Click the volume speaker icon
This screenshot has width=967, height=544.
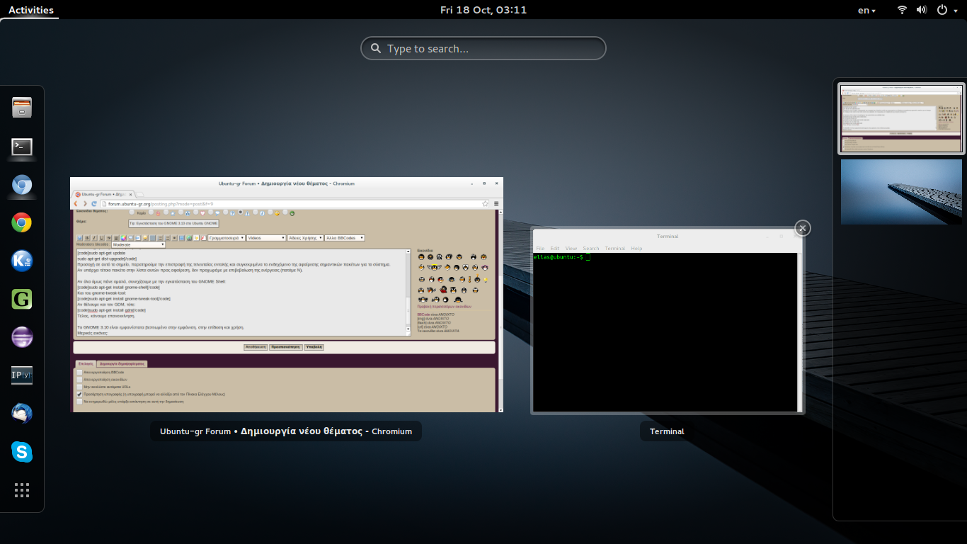pyautogui.click(x=922, y=10)
